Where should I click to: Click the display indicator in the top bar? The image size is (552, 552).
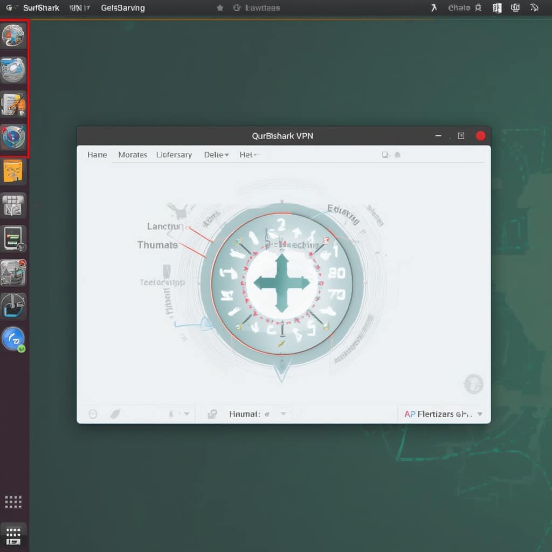pyautogui.click(x=515, y=8)
